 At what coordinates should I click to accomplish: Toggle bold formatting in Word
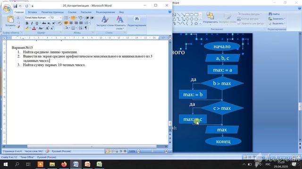pos(27,23)
